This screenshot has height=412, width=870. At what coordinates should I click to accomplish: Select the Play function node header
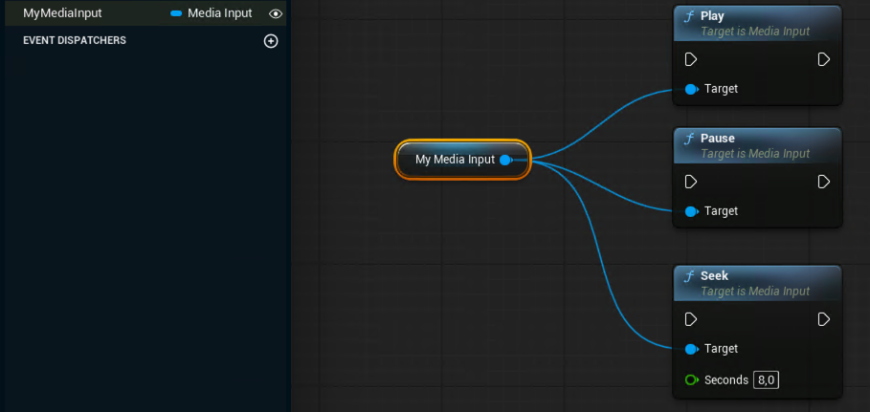point(757,23)
